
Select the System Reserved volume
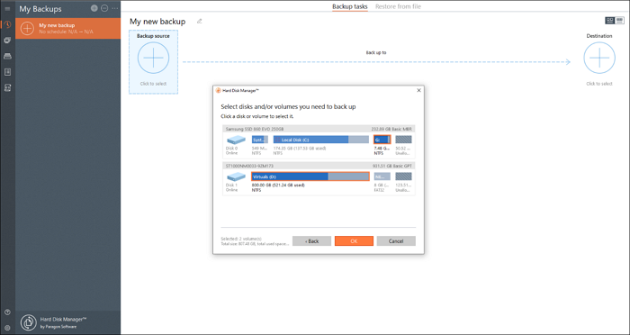(x=260, y=140)
